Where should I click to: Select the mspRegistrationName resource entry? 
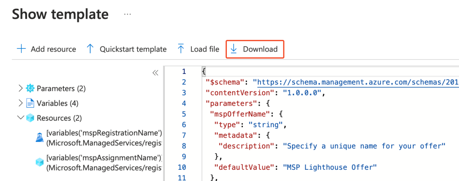click(104, 138)
